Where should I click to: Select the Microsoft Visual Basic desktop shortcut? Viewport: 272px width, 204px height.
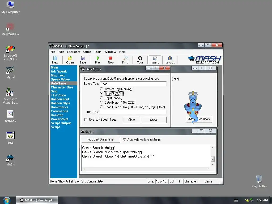point(10,96)
